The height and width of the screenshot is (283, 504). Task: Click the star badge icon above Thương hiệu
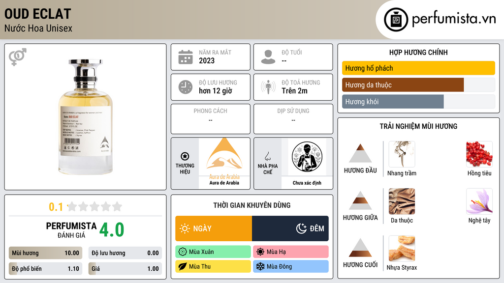click(185, 156)
